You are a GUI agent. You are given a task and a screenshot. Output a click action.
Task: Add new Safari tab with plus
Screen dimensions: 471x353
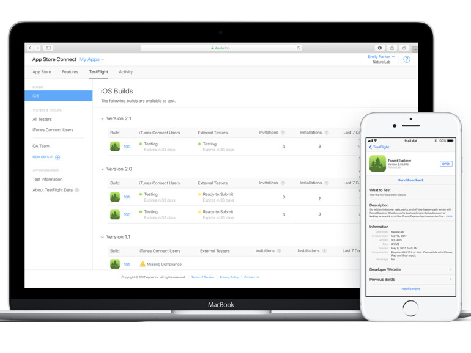[x=415, y=49]
